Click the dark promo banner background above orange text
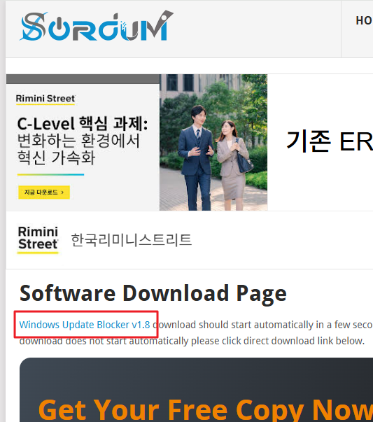Image resolution: width=373 pixels, height=422 pixels. [197, 377]
